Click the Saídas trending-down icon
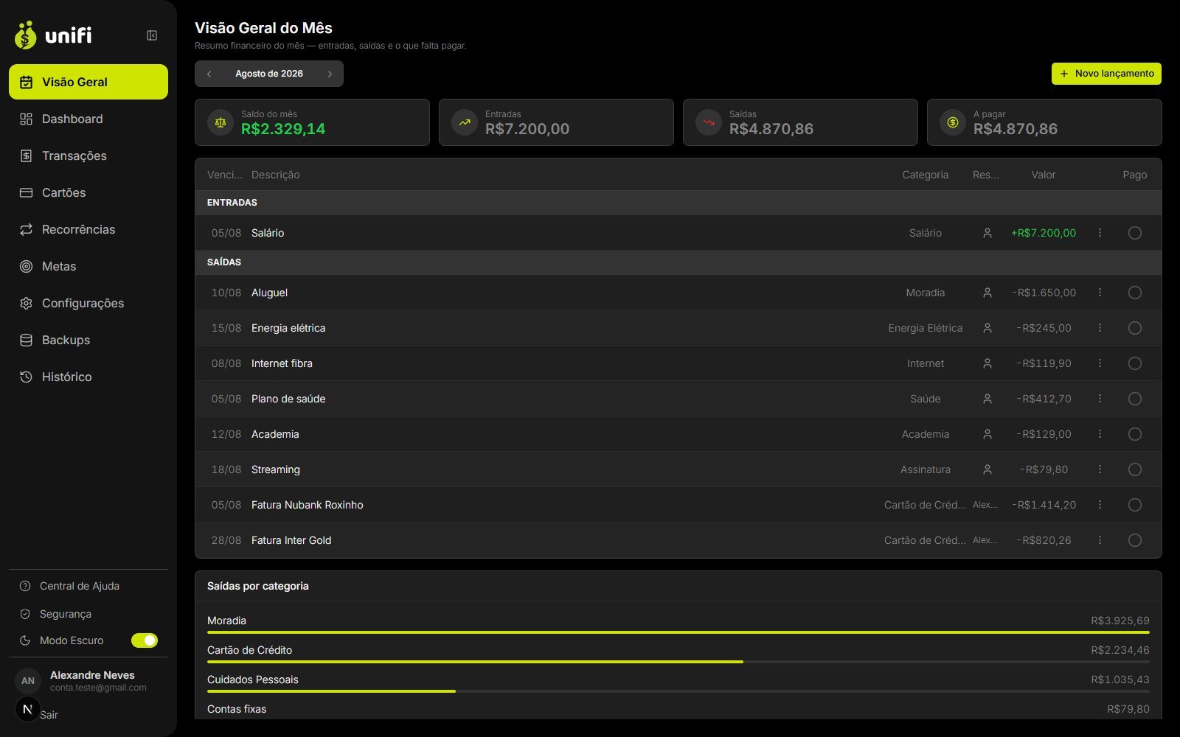The width and height of the screenshot is (1180, 737). pos(708,122)
